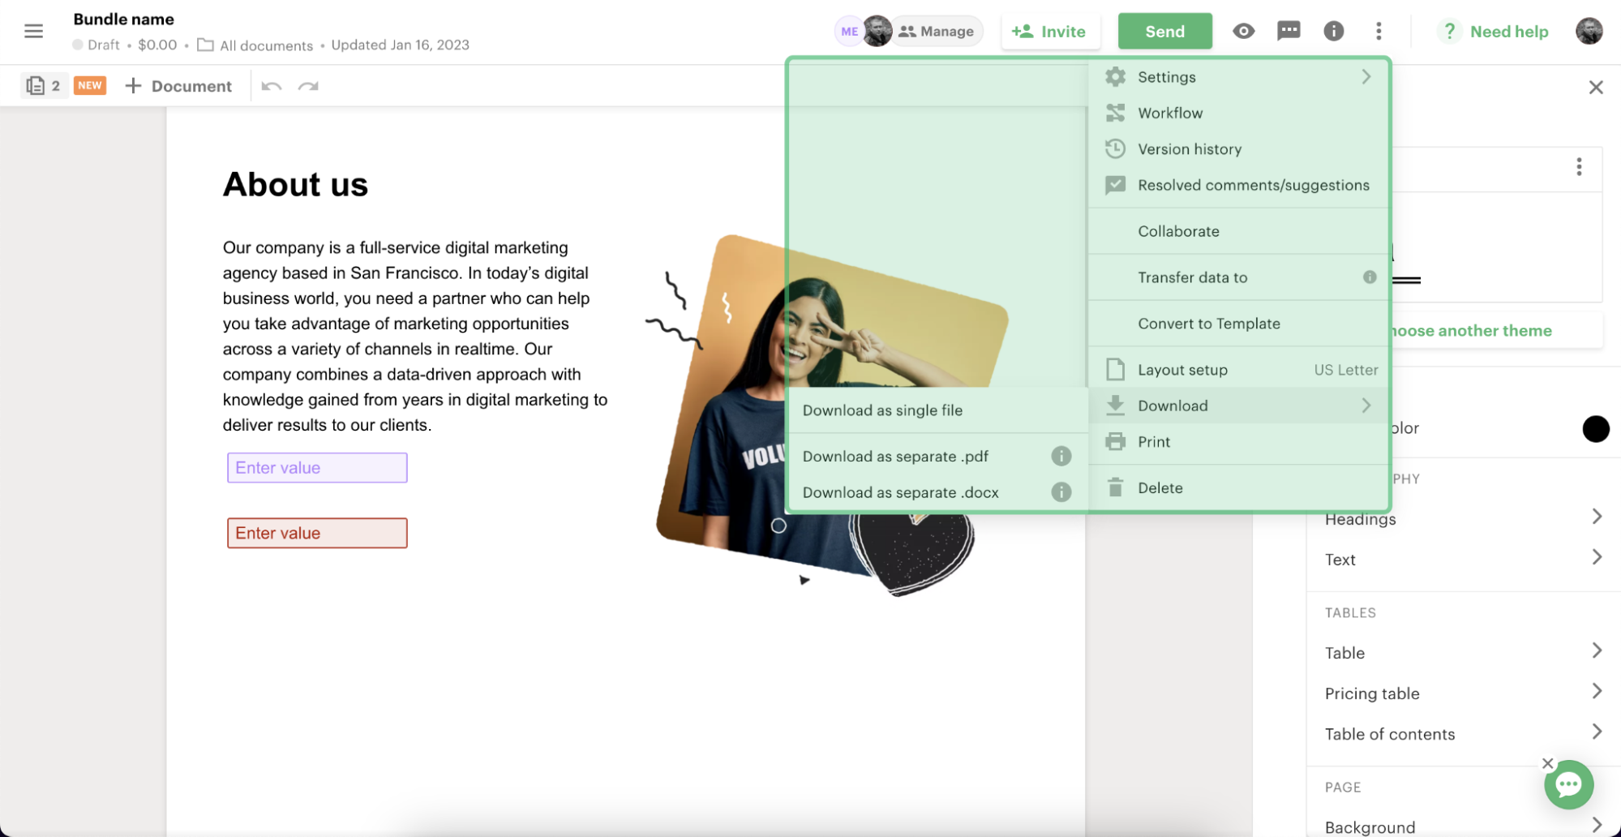Click the purple Enter value field
The height and width of the screenshot is (837, 1621).
(317, 468)
